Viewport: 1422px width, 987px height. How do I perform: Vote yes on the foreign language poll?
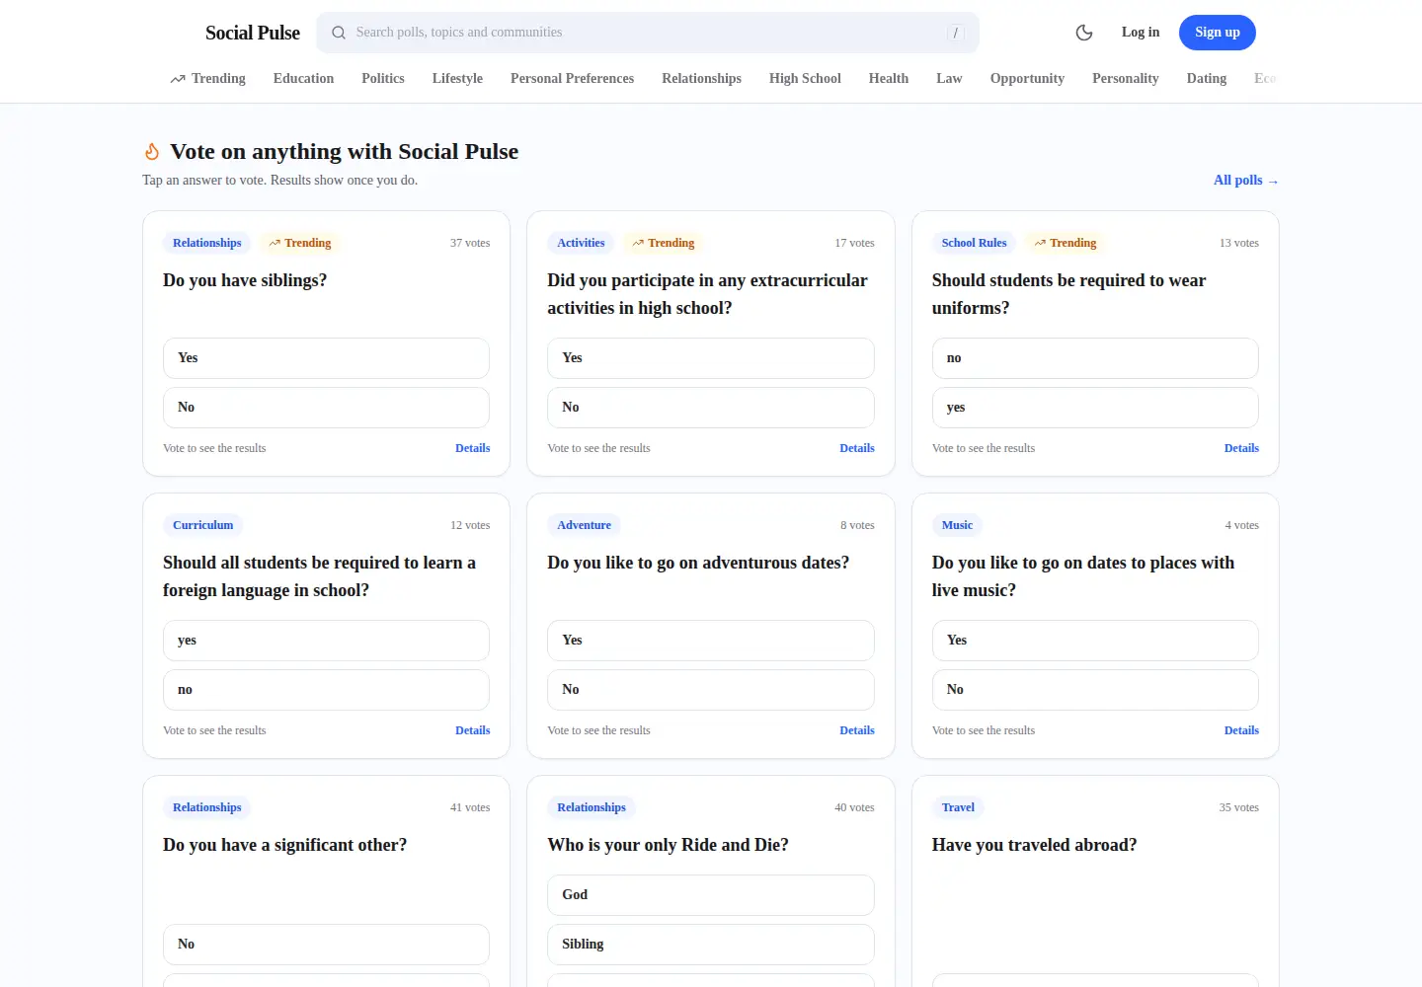coord(326,641)
